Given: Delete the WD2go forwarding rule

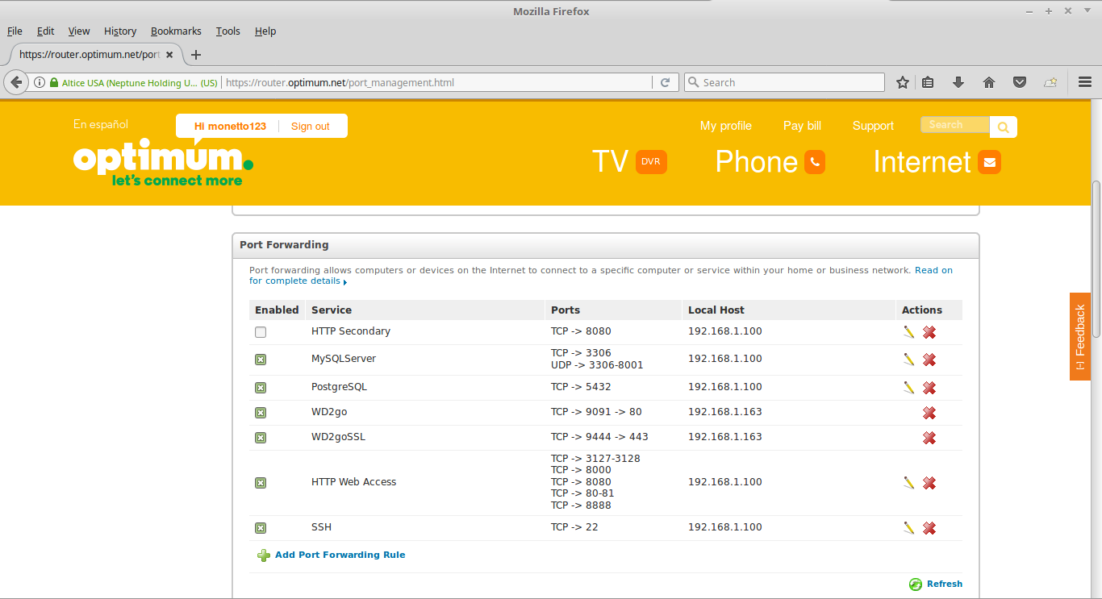Looking at the screenshot, I should [929, 413].
